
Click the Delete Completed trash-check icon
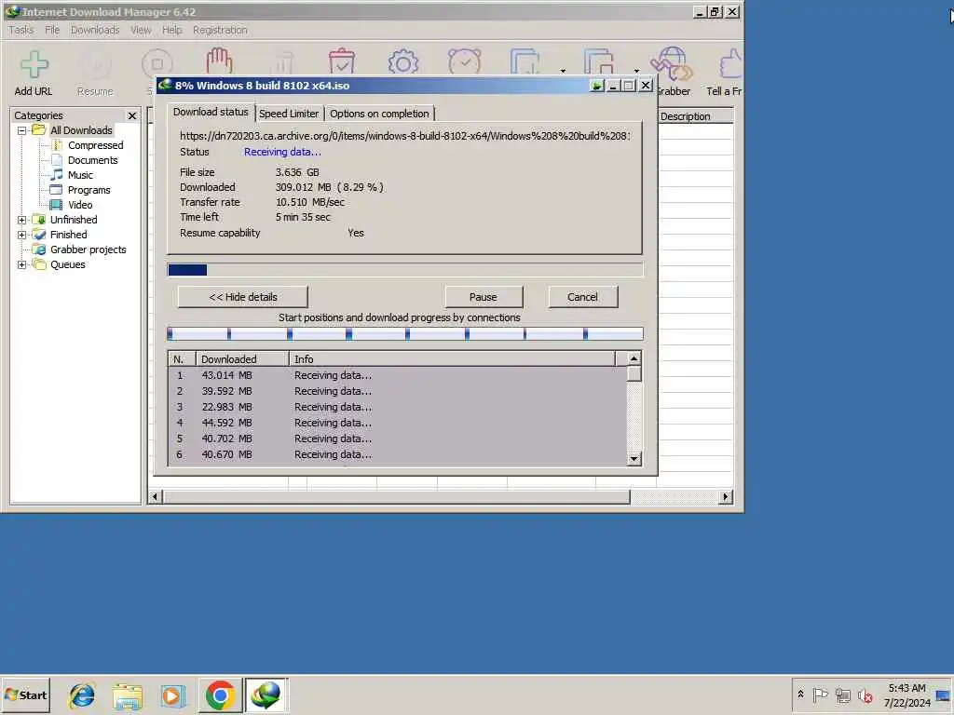coord(342,61)
